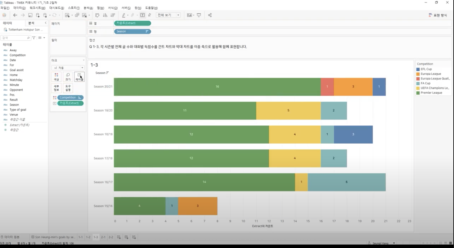454x248 pixels.
Task: Expand the mark type 자동 dropdown
Action: coord(68,68)
